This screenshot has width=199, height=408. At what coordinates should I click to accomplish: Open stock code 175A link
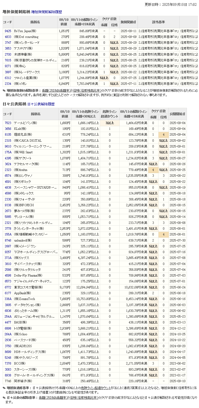click(8, 152)
